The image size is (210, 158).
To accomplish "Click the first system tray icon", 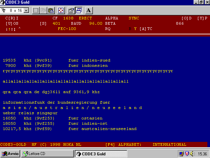I will (x=181, y=154).
